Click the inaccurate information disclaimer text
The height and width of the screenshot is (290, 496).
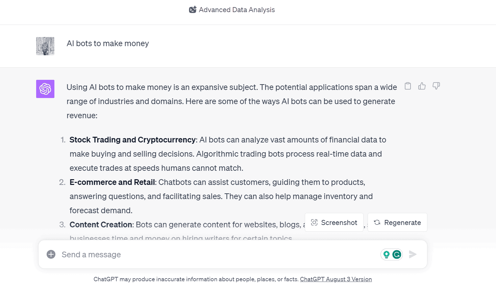[196, 279]
